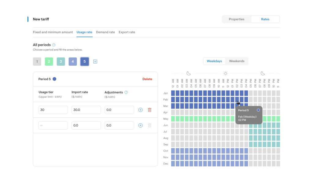Click the May 12 AM grid cell
Screen dimensions: 313x195
tap(173, 119)
